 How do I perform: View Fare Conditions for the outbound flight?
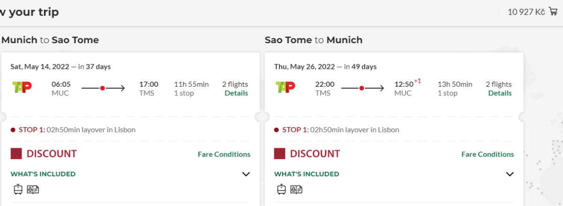click(224, 154)
